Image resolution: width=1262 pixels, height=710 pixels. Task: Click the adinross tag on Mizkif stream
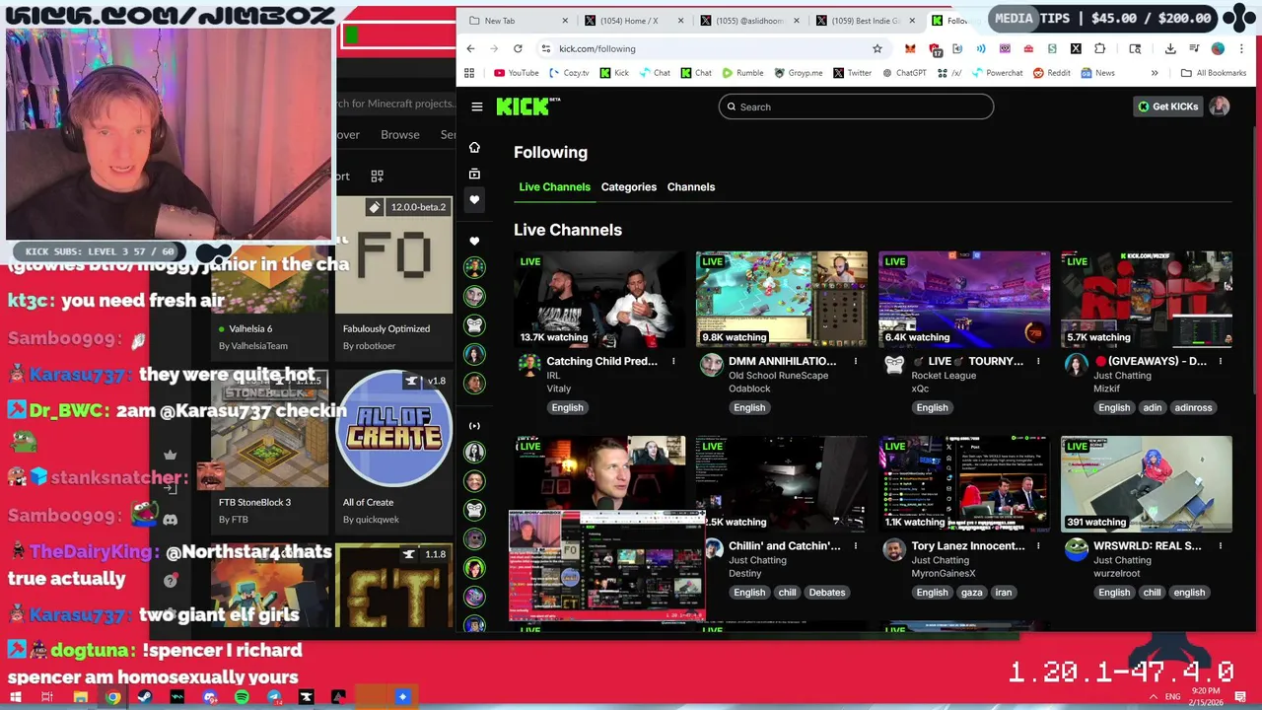(x=1193, y=407)
